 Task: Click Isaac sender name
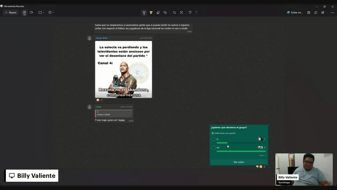point(98,107)
